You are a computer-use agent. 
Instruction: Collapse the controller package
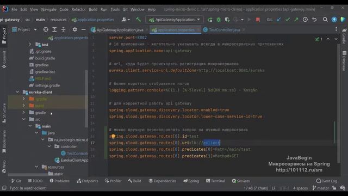tap(49, 146)
